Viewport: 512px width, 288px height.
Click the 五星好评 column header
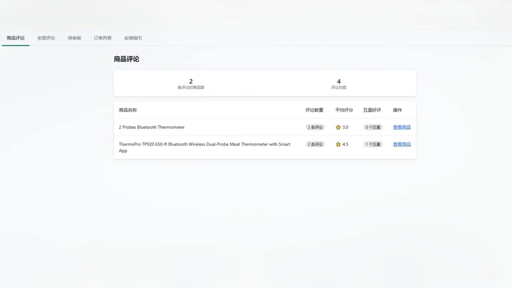pyautogui.click(x=372, y=110)
